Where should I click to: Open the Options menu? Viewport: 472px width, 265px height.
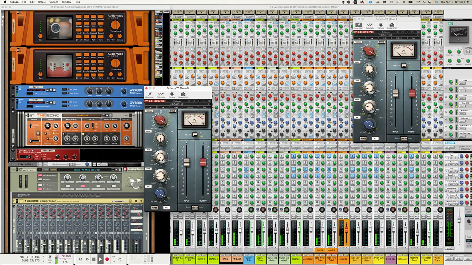point(54,2)
